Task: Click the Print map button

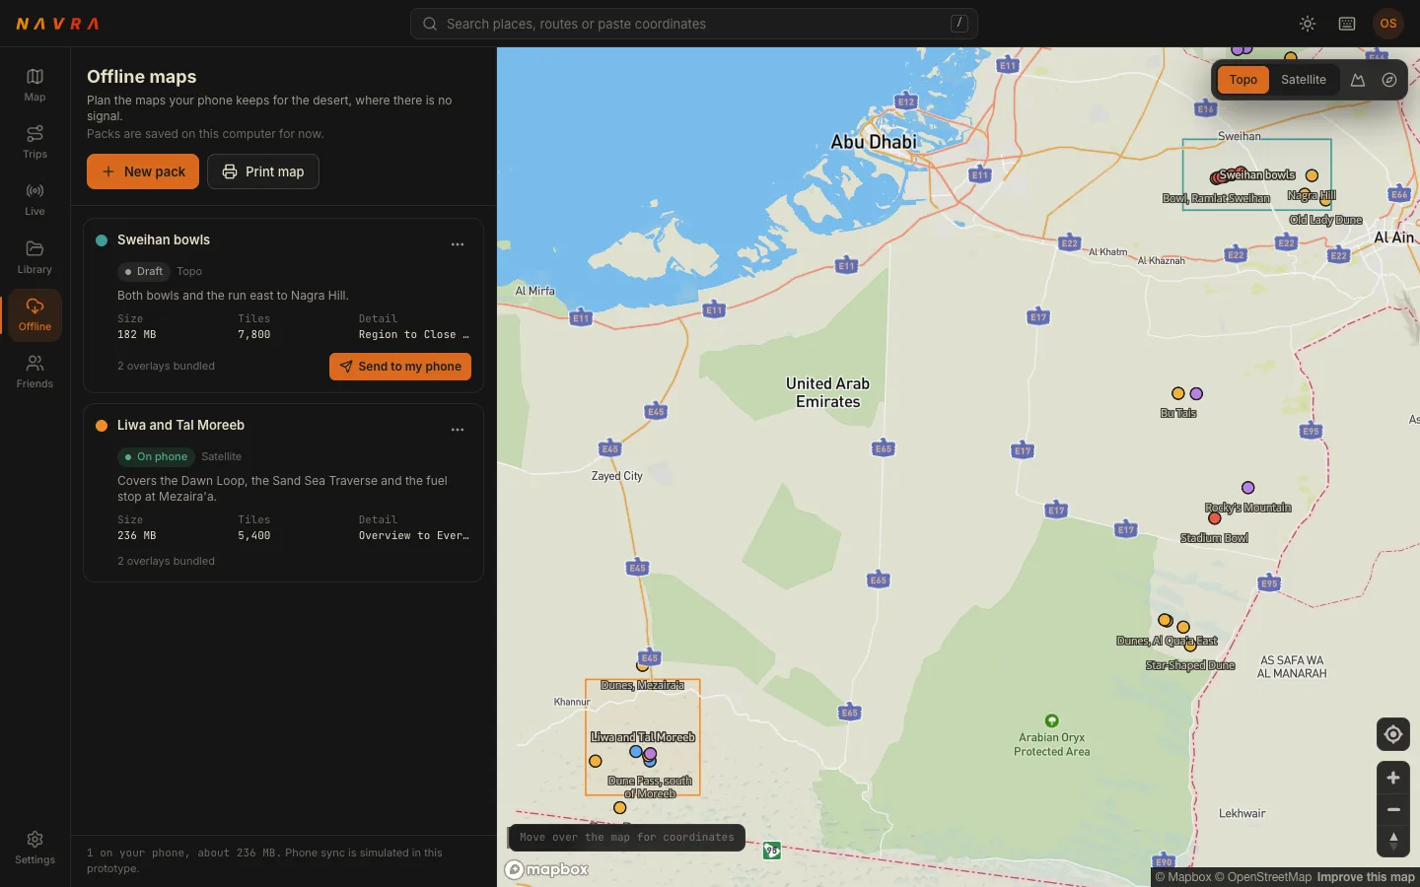Action: coord(263,171)
